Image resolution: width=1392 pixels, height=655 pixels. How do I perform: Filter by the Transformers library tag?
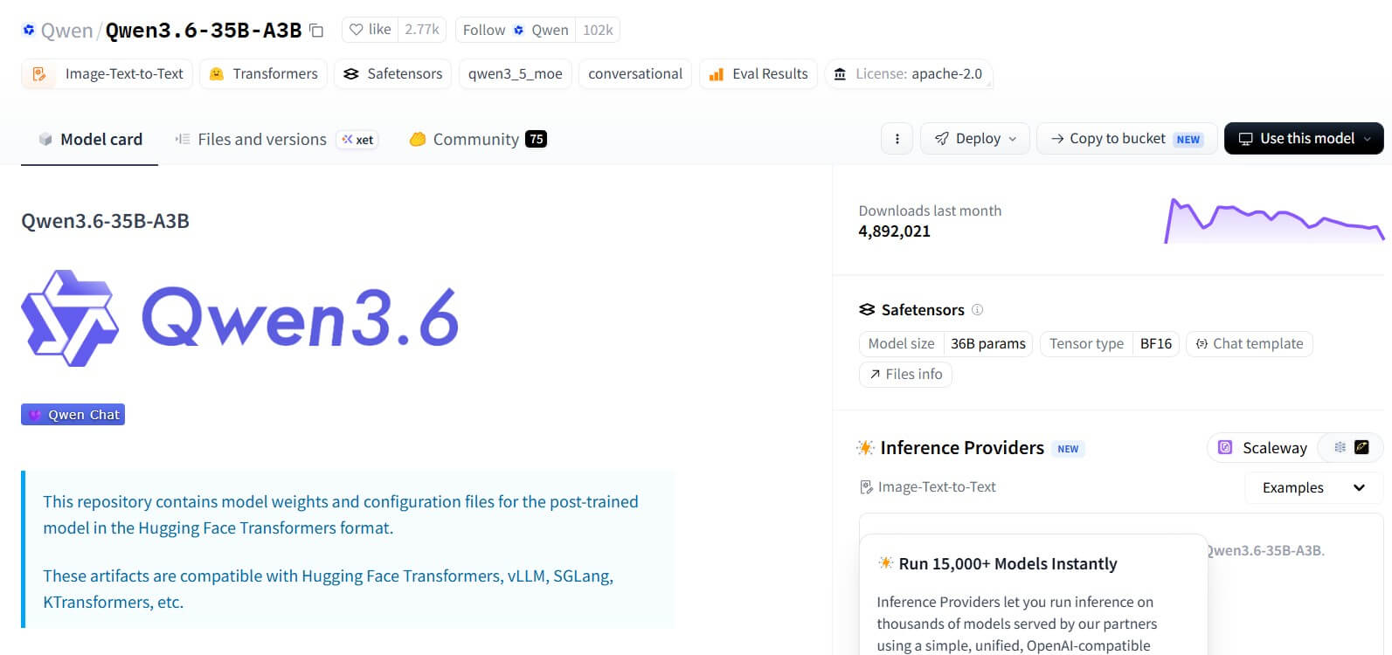[263, 73]
